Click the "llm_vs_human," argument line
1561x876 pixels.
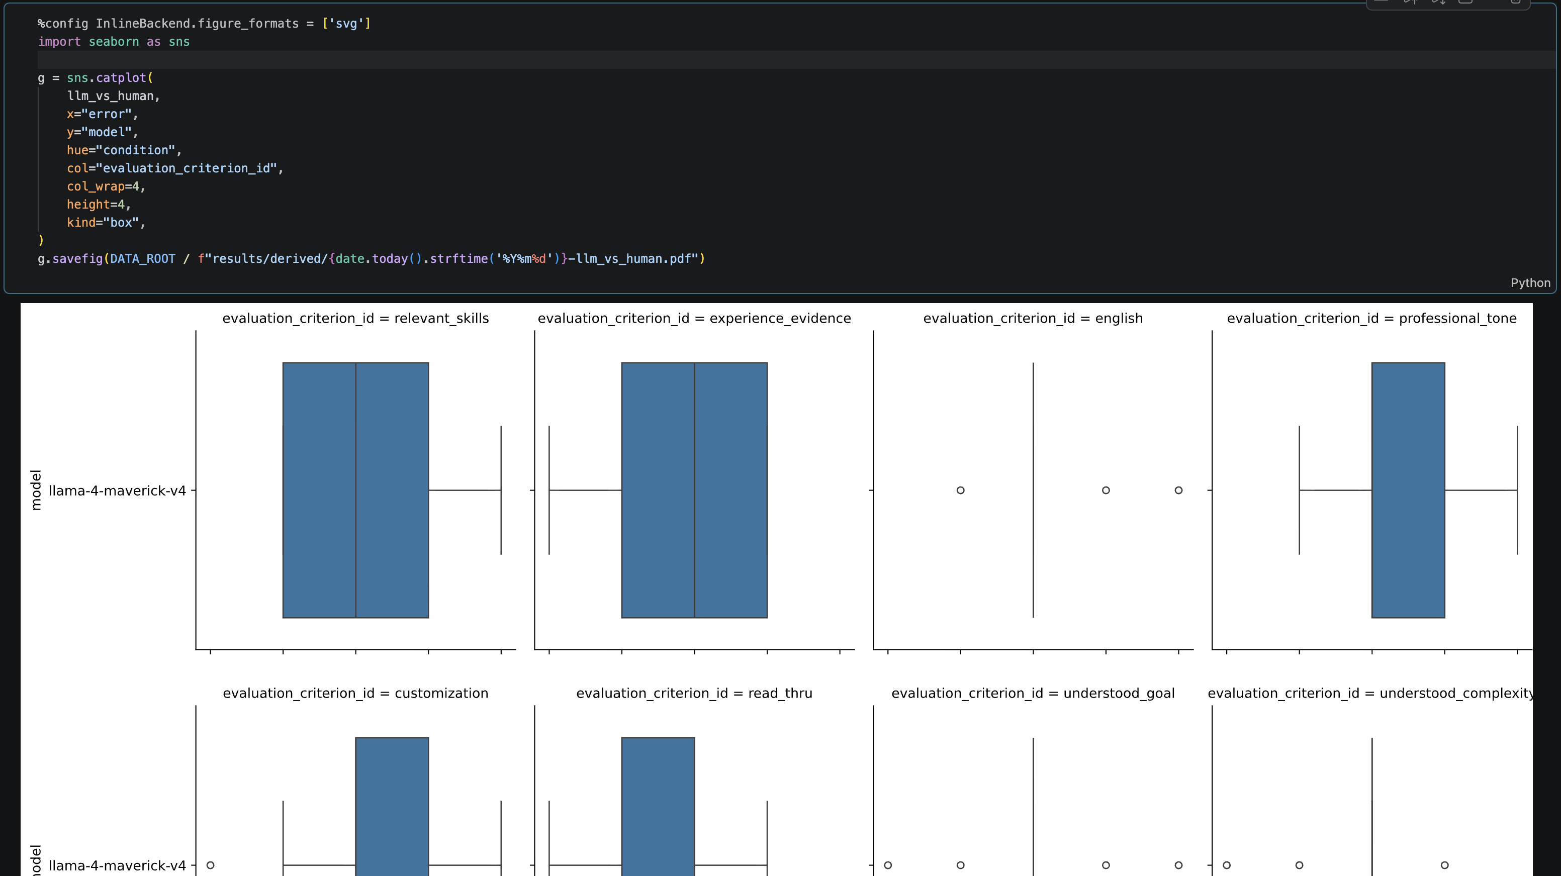click(x=113, y=95)
